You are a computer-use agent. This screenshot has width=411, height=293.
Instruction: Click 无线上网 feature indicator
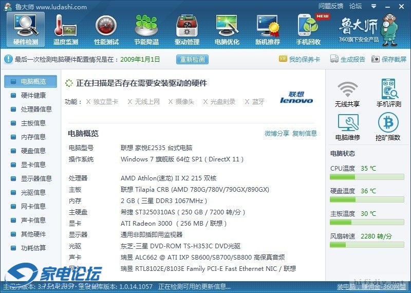pos(144,102)
